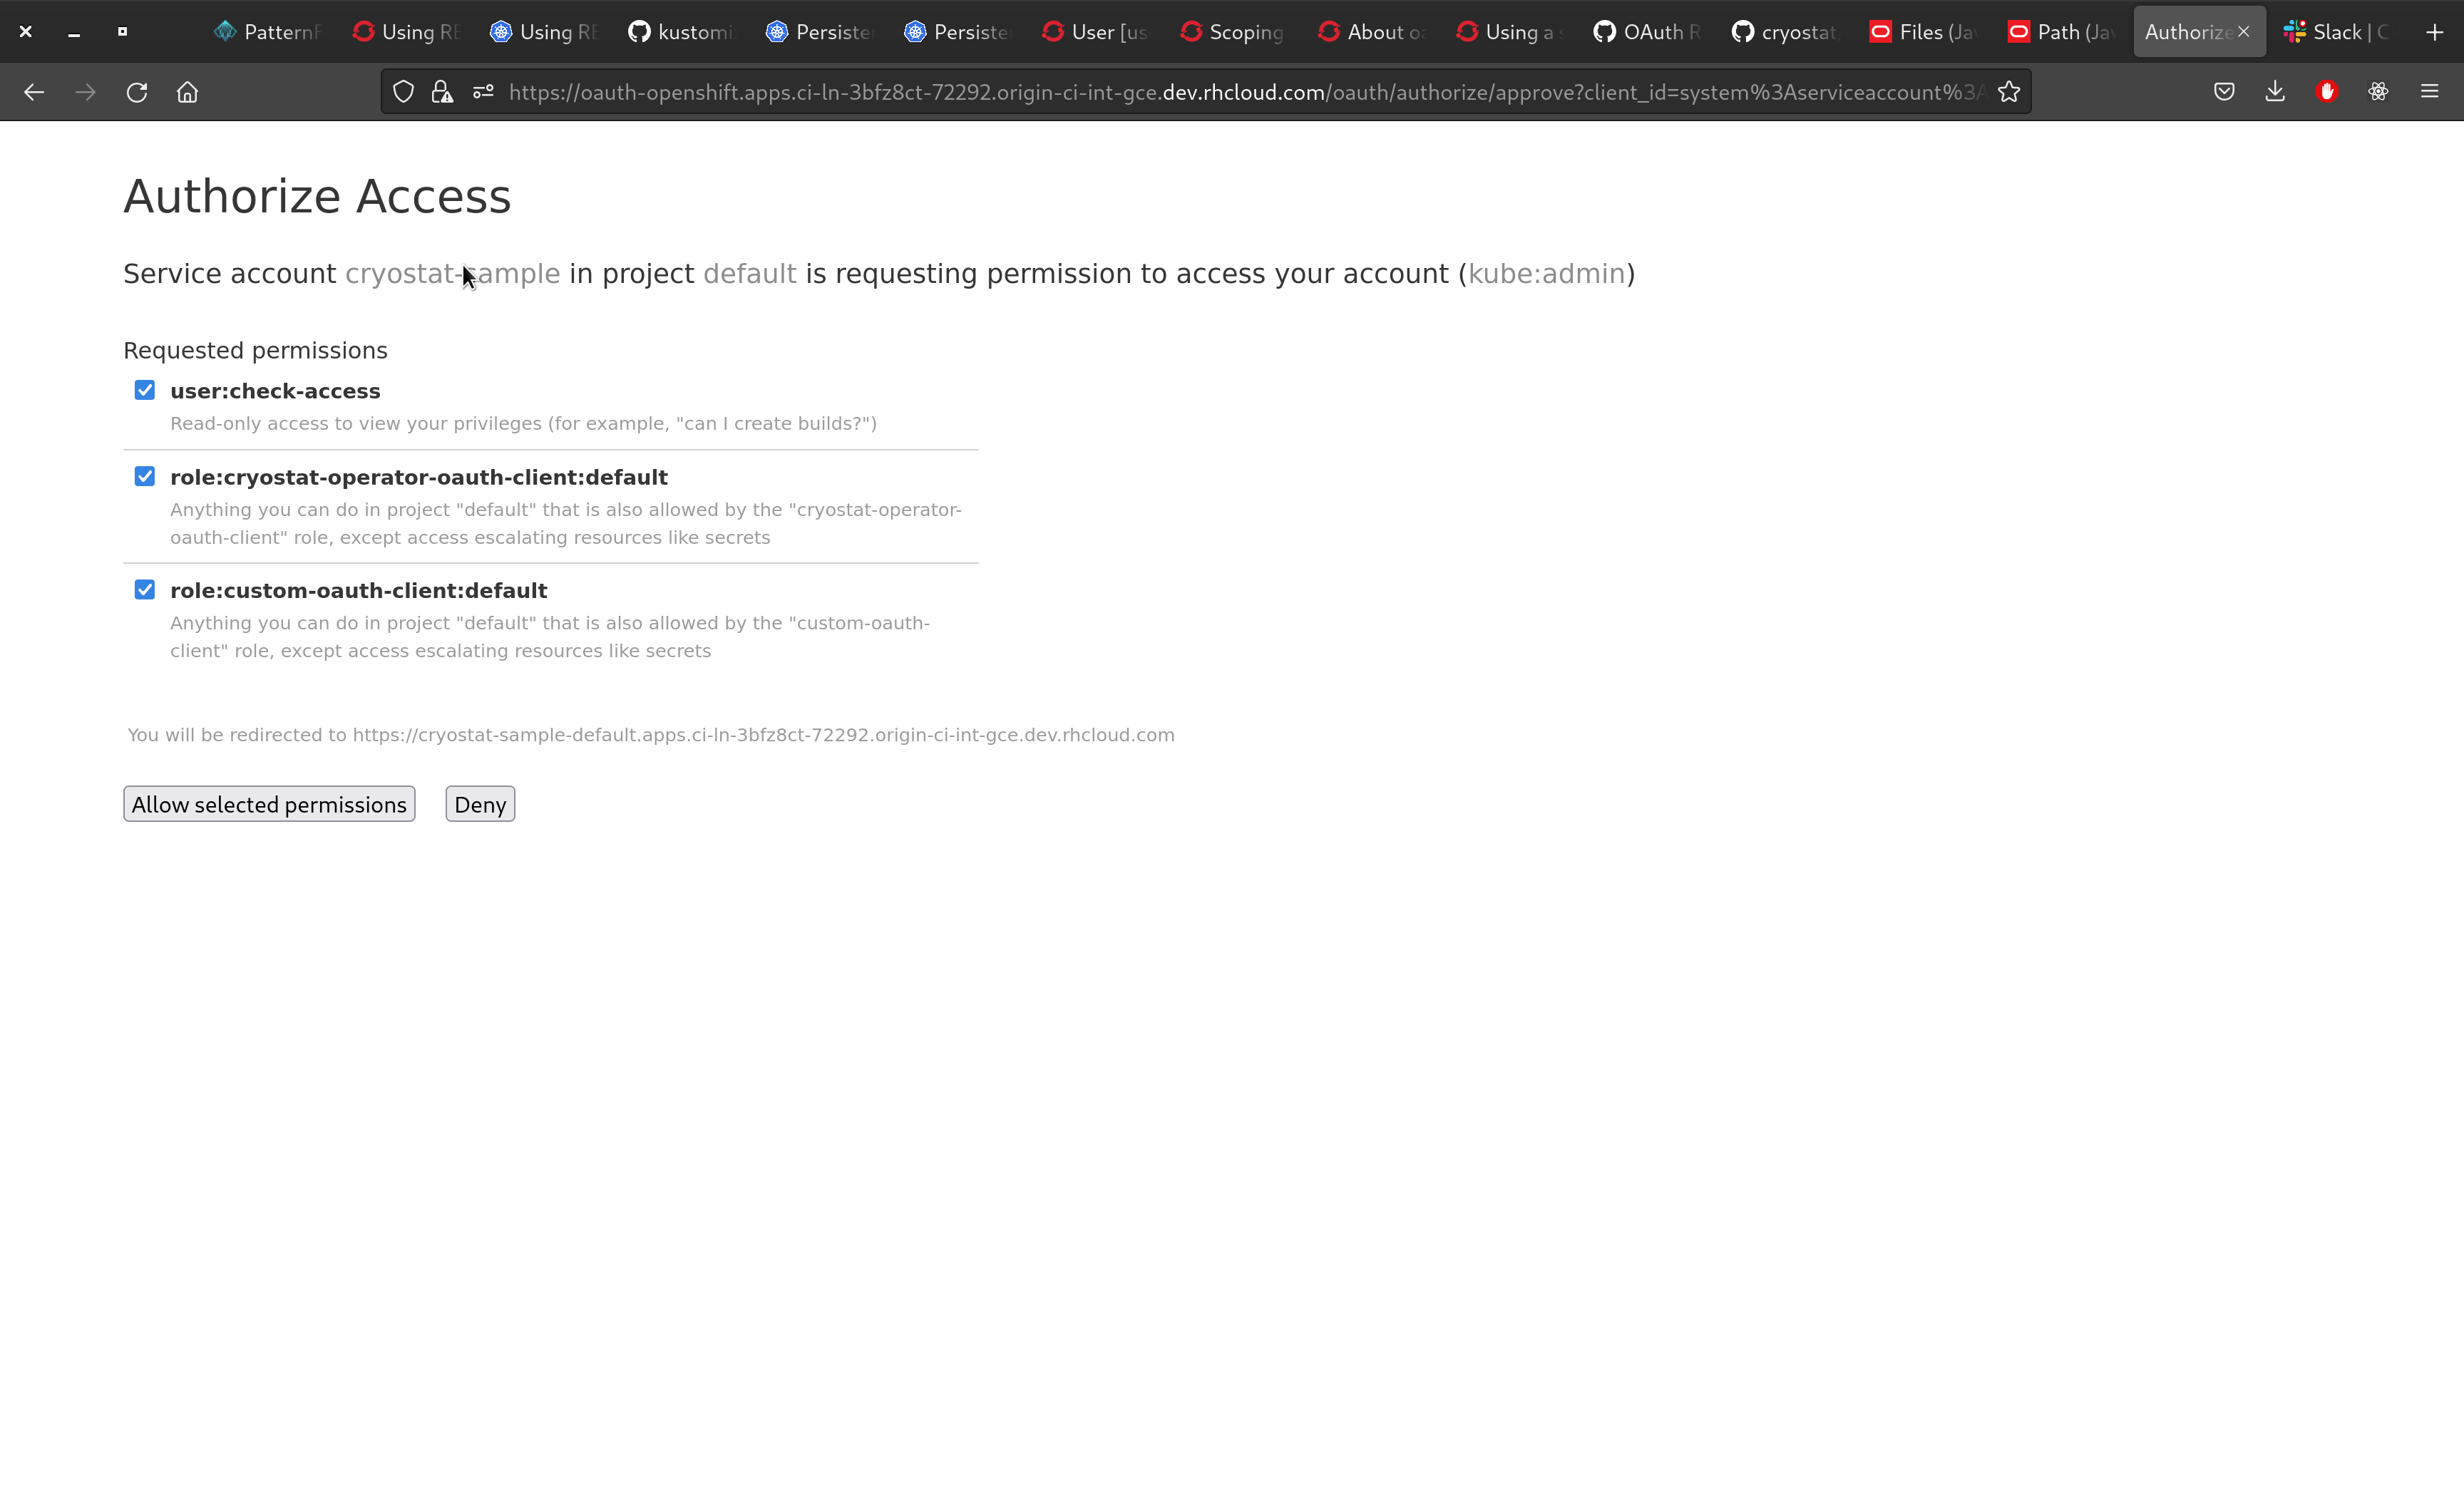Bookmark this page with the star icon

coord(2010,92)
